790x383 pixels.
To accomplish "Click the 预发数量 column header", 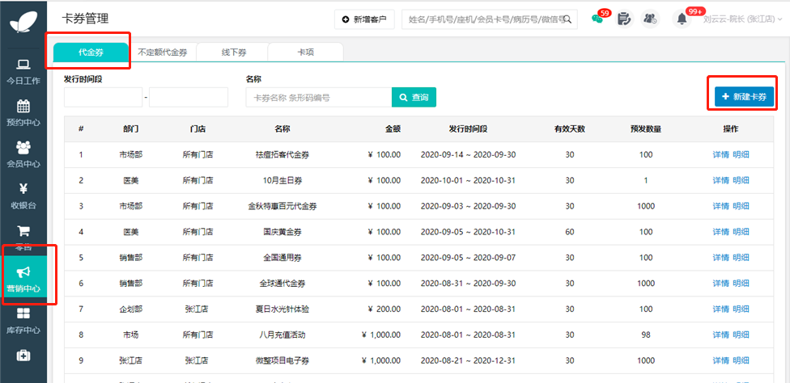I will pyautogui.click(x=645, y=128).
